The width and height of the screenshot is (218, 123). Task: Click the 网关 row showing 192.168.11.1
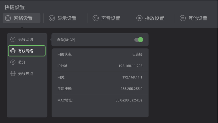[100, 77]
